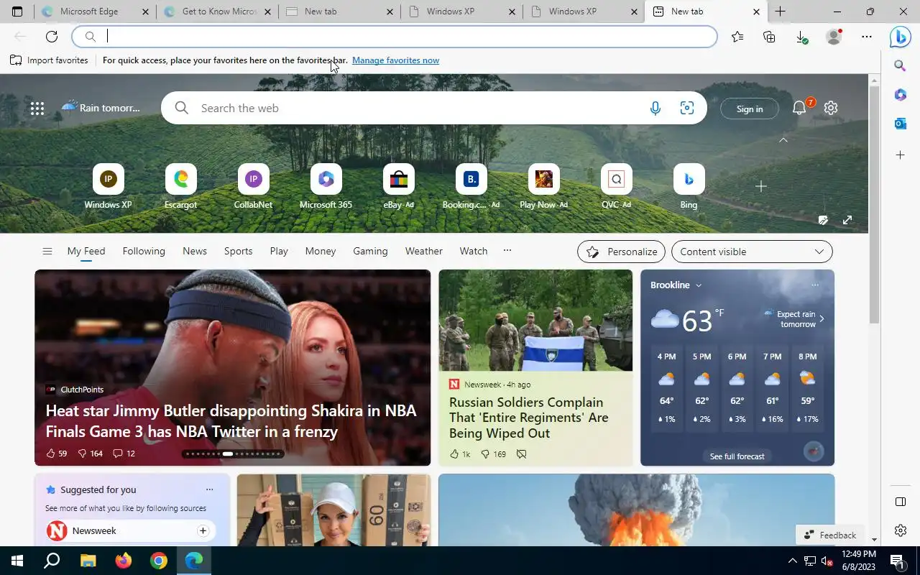Image resolution: width=920 pixels, height=575 pixels.
Task: Expand background image to full view
Action: point(847,220)
